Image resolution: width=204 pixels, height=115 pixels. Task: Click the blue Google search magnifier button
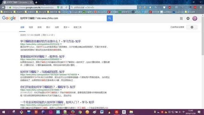coord(110,18)
